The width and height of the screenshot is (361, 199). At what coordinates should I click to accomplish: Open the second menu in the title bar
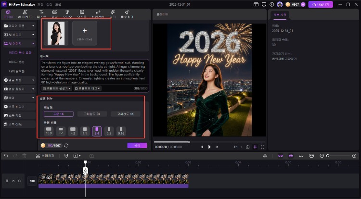pyautogui.click(x=49, y=5)
